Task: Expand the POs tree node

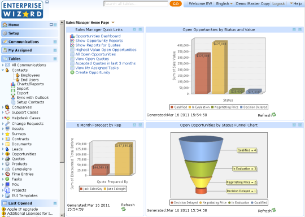Action: pyautogui.click(x=3, y=184)
